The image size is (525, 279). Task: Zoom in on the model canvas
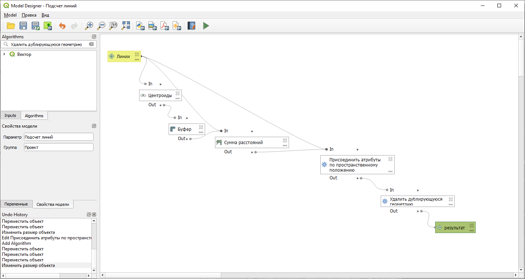tap(89, 26)
